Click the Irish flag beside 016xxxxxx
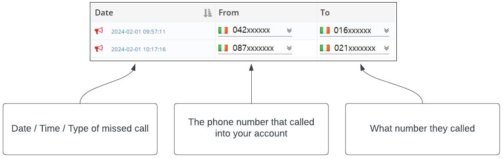The height and width of the screenshot is (159, 503). pos(325,30)
